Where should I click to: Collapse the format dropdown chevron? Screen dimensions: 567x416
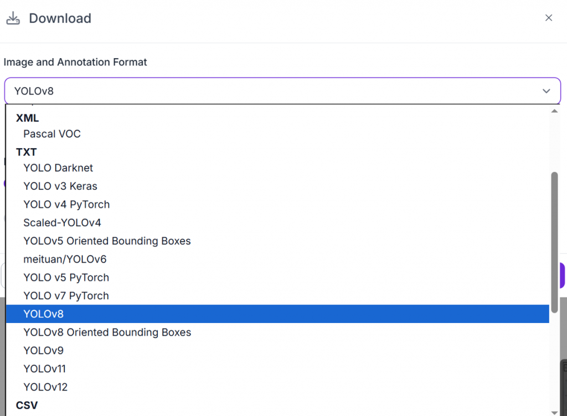547,91
